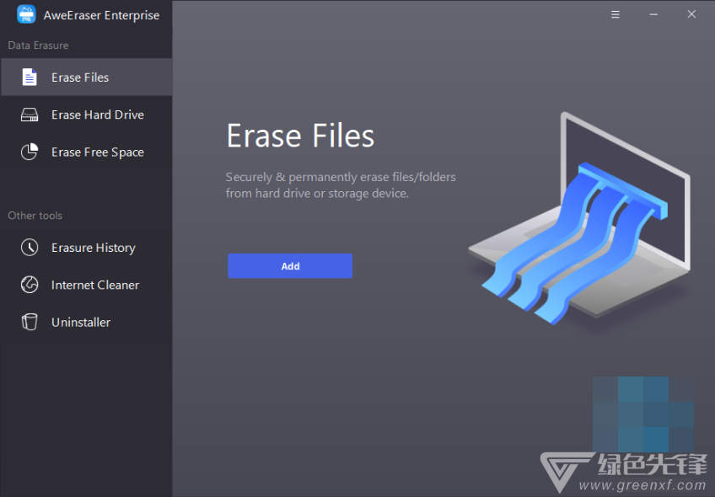This screenshot has width=715, height=497.
Task: Click the AweEraser app logo icon
Action: coord(26,14)
